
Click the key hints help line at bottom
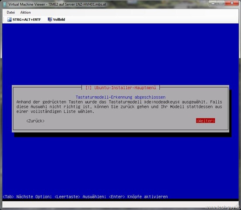[85, 196]
